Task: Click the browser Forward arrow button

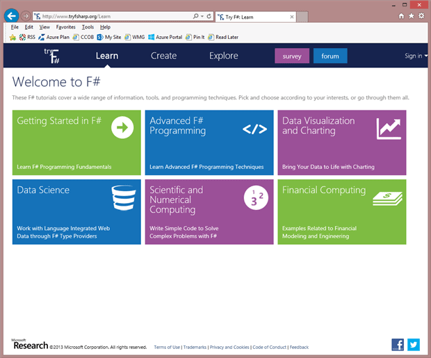Action: [x=26, y=16]
